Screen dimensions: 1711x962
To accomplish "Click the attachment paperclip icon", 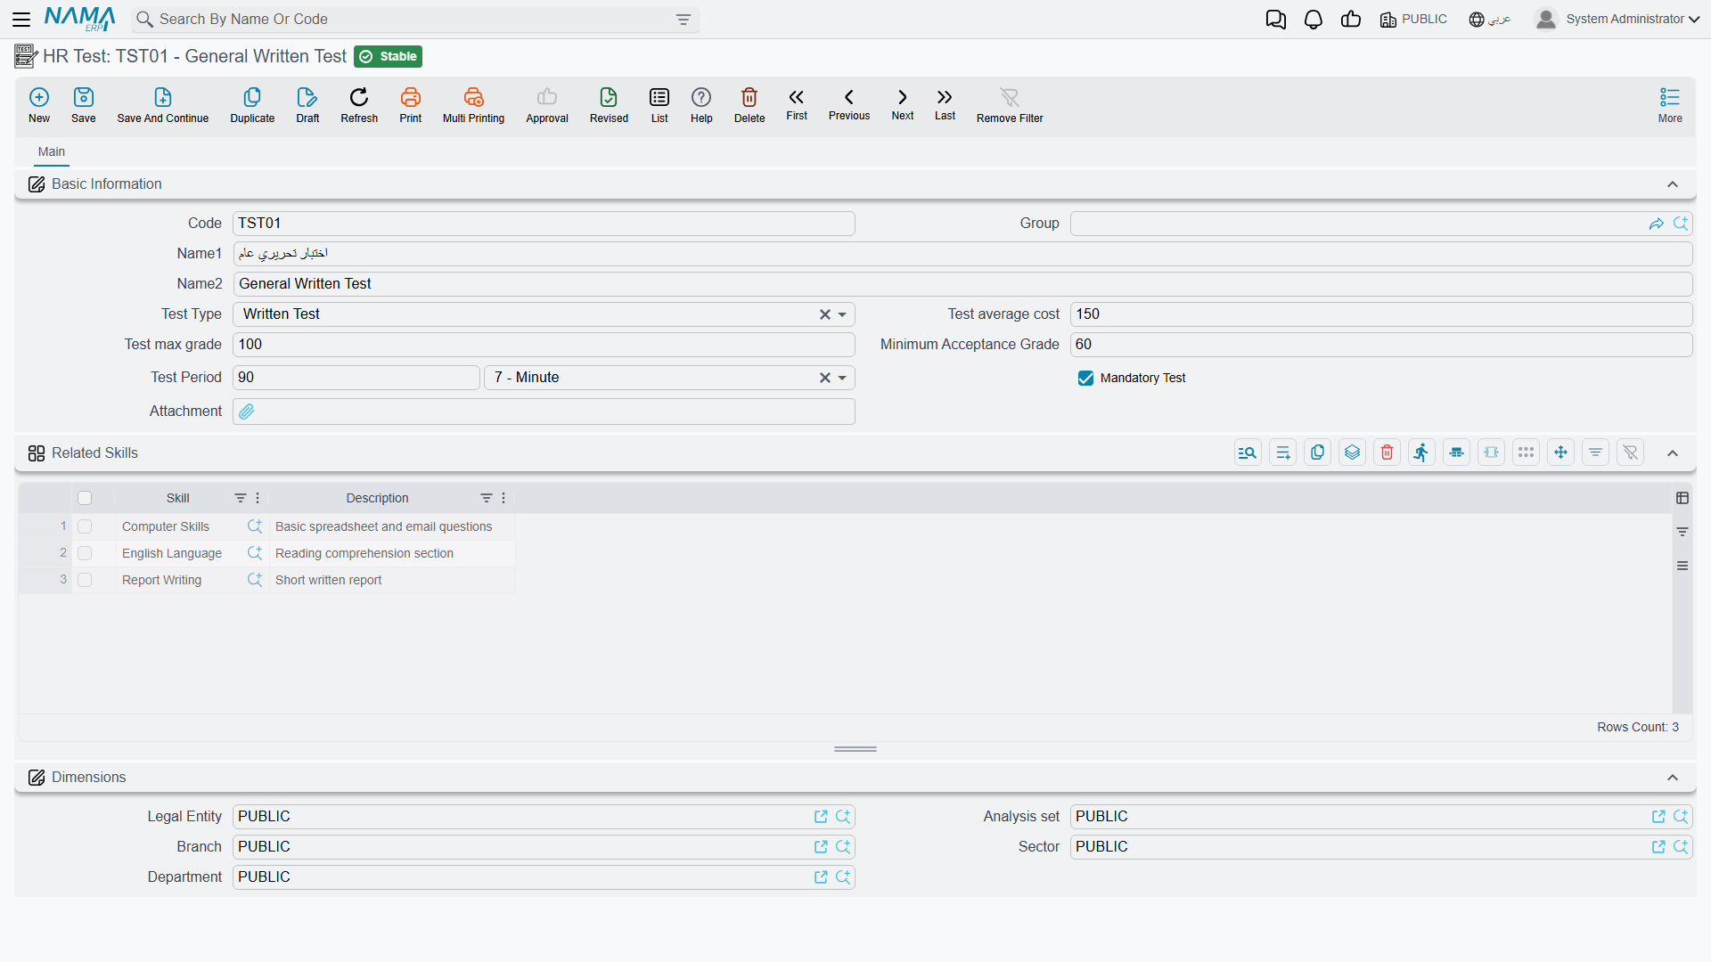I will coord(247,412).
